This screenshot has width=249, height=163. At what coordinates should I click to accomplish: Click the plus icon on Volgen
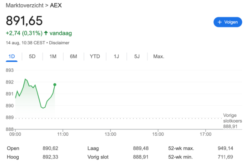pos(220,22)
